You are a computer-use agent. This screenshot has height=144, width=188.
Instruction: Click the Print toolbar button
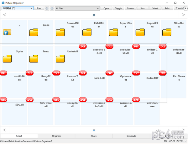pos(167,8)
